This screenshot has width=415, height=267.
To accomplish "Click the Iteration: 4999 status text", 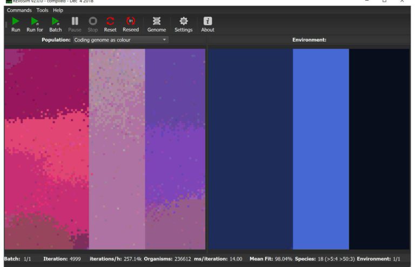I will (x=62, y=259).
